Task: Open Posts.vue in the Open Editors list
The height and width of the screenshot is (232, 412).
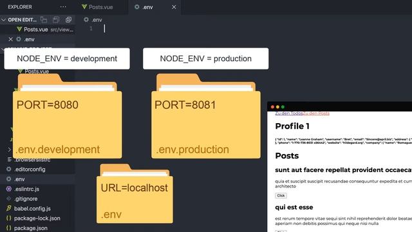Action: click(x=37, y=30)
